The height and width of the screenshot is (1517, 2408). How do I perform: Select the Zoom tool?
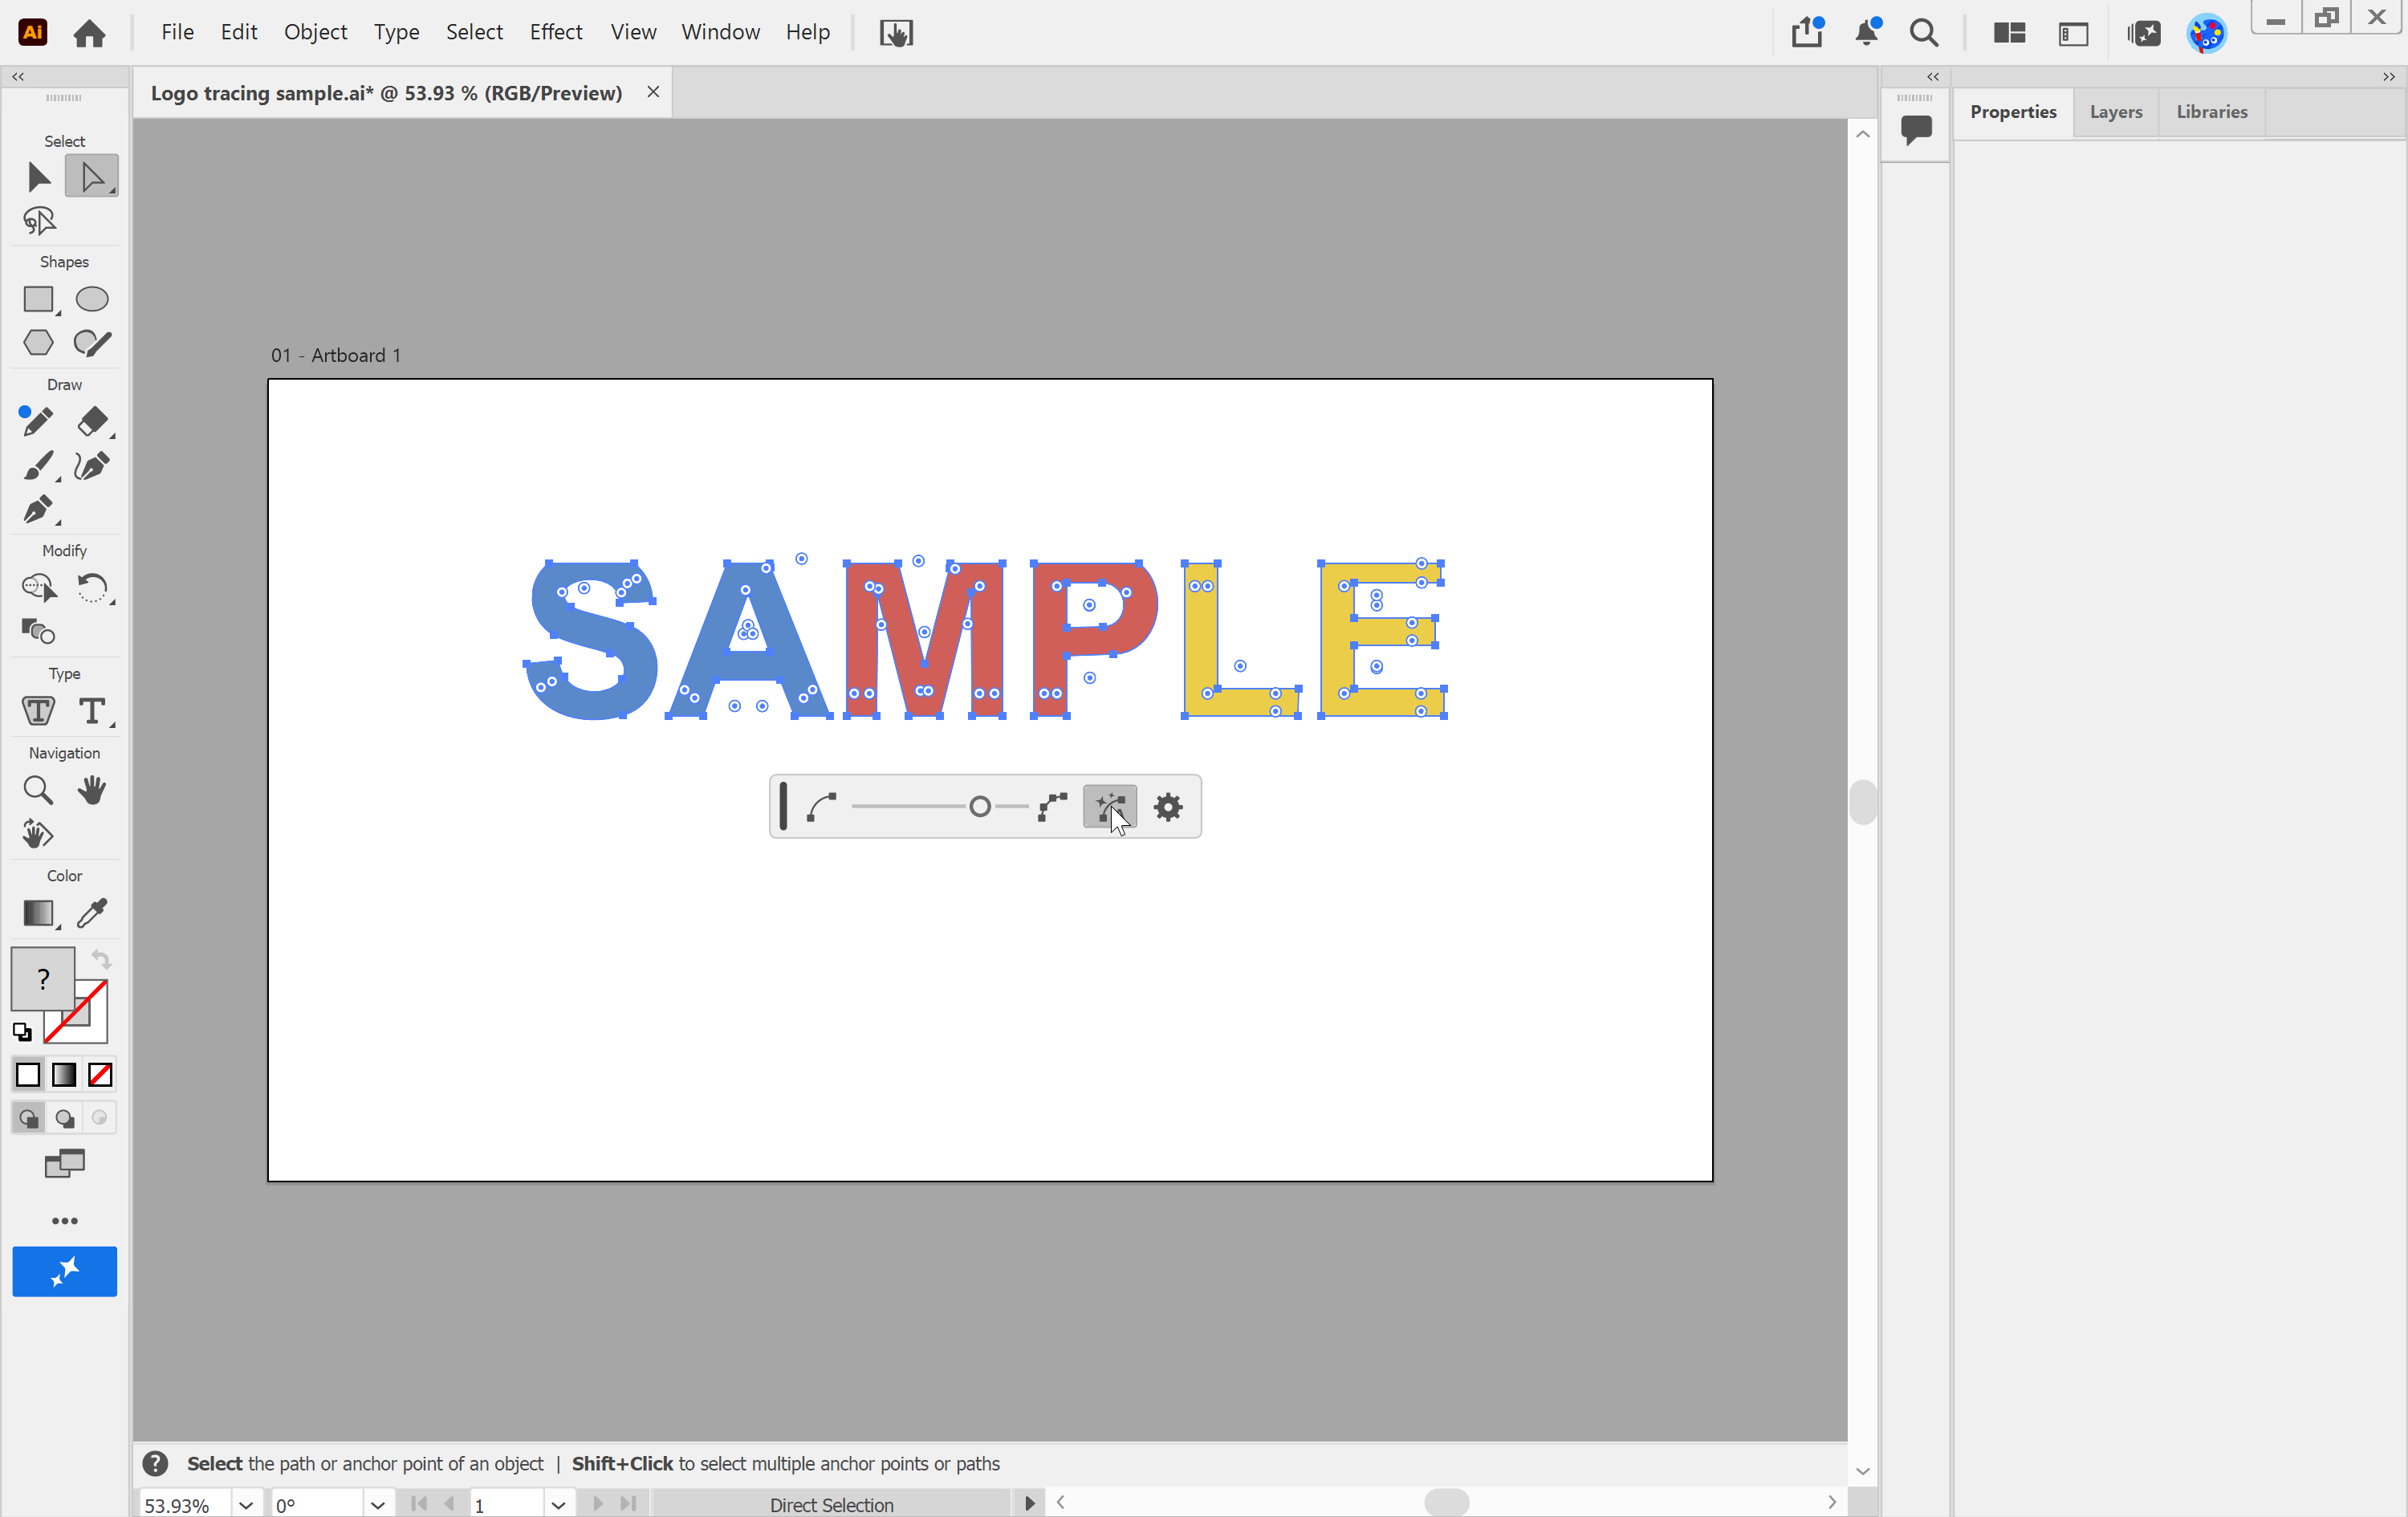[38, 790]
